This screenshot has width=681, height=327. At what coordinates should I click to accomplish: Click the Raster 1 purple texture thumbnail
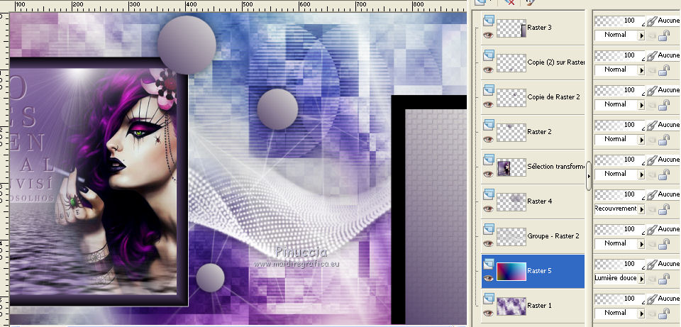511,306
